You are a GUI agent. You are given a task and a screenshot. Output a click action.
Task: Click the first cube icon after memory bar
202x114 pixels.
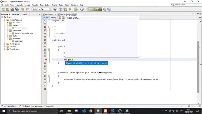pyautogui.click(x=104, y=9)
